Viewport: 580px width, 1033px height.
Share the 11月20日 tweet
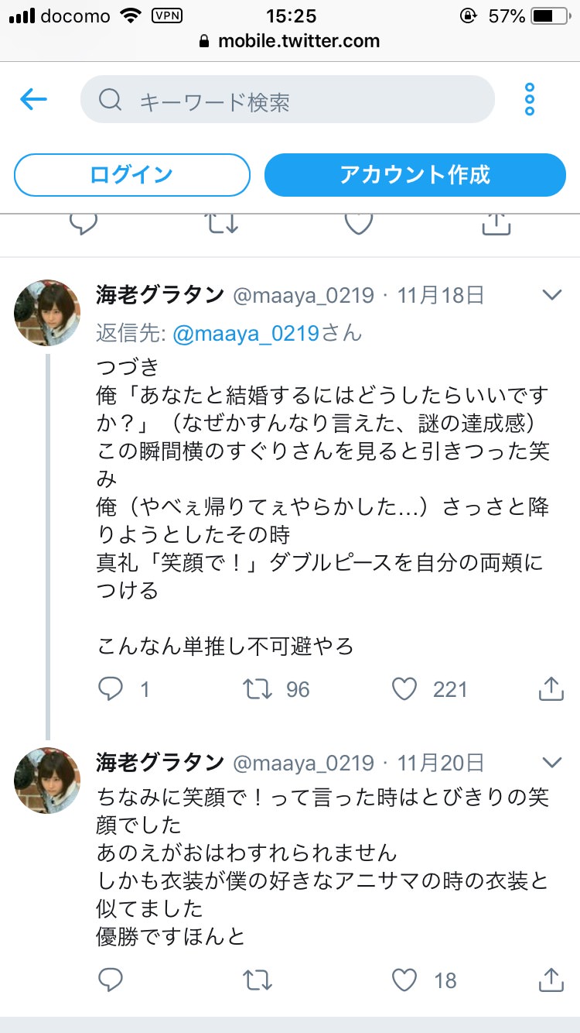pos(551,980)
